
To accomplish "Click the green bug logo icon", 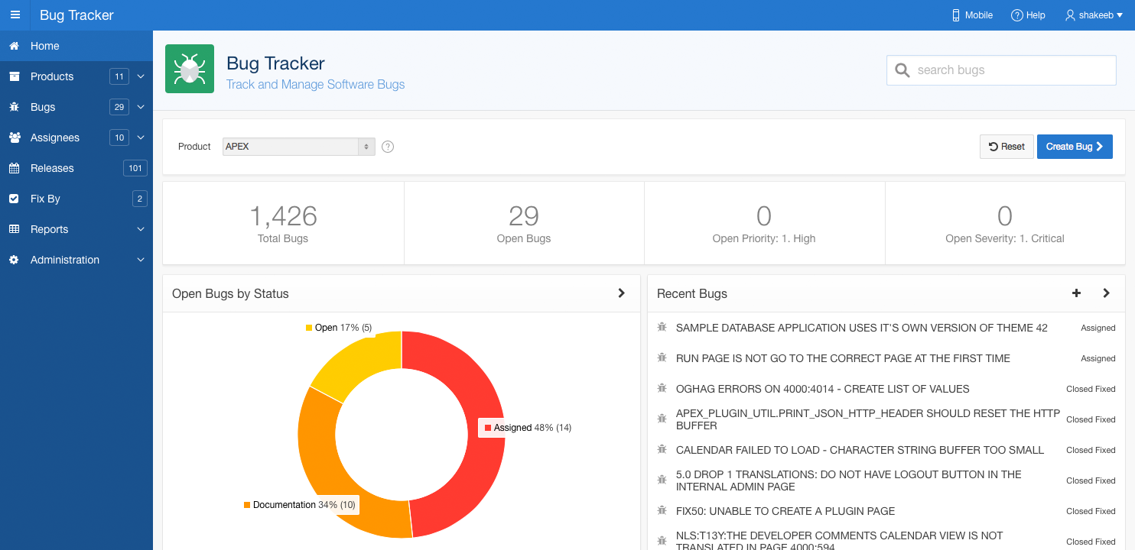I will (190, 69).
